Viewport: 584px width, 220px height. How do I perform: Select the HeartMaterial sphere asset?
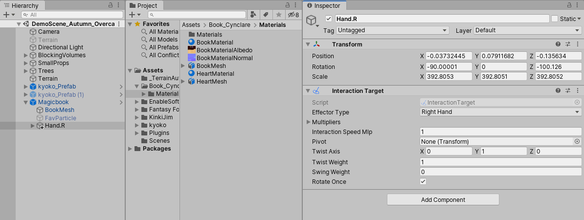point(191,73)
